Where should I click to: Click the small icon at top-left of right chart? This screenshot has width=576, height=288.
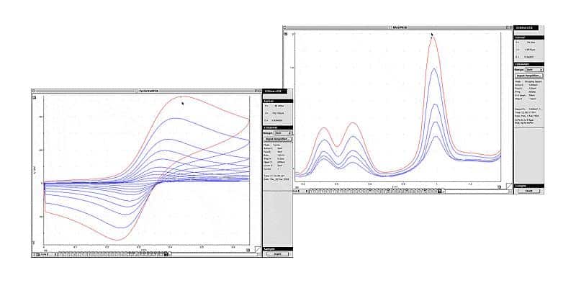[287, 35]
